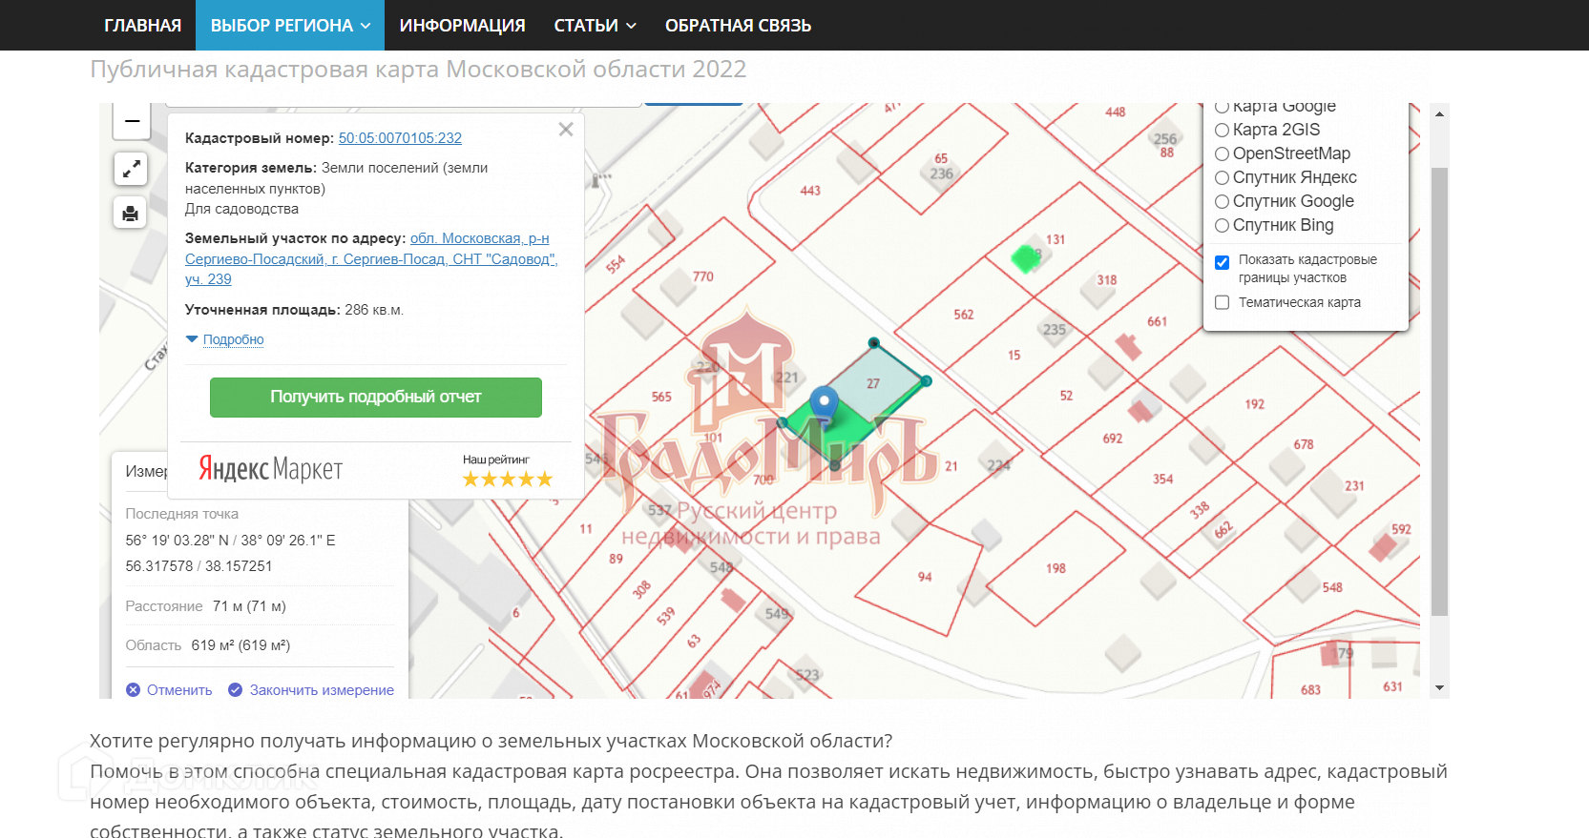The image size is (1589, 838).
Task: Click plot number 678 on the map
Action: click(x=1304, y=444)
